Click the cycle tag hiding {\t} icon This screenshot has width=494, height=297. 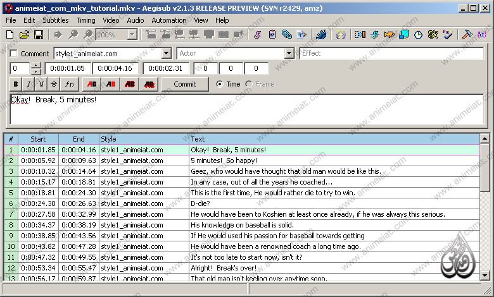[482, 35]
